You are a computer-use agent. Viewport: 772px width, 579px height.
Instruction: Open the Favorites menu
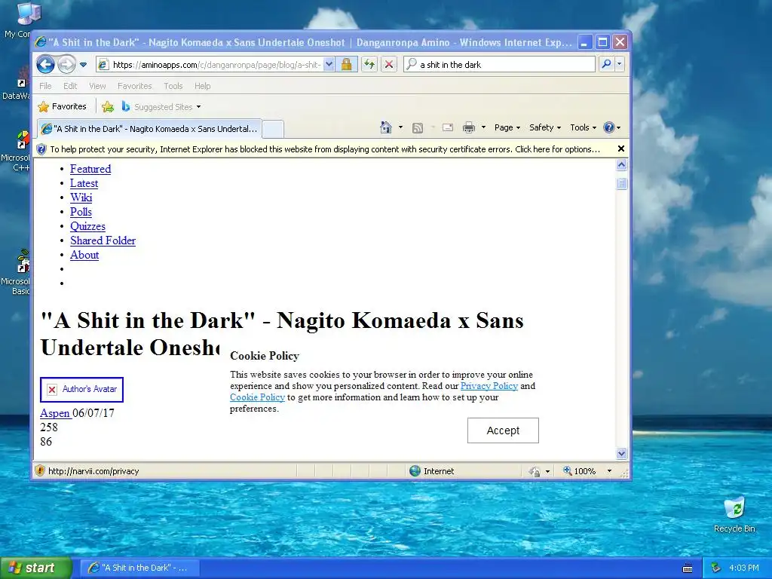[x=134, y=86]
